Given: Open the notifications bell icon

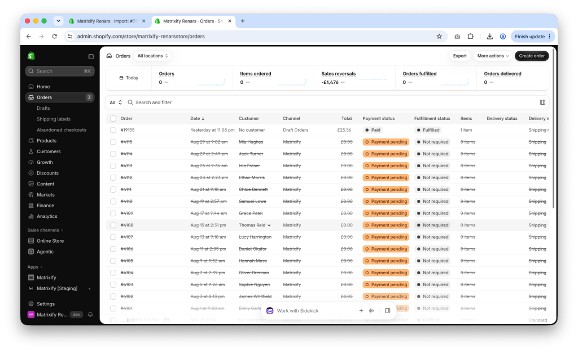Looking at the screenshot, I should point(90,314).
